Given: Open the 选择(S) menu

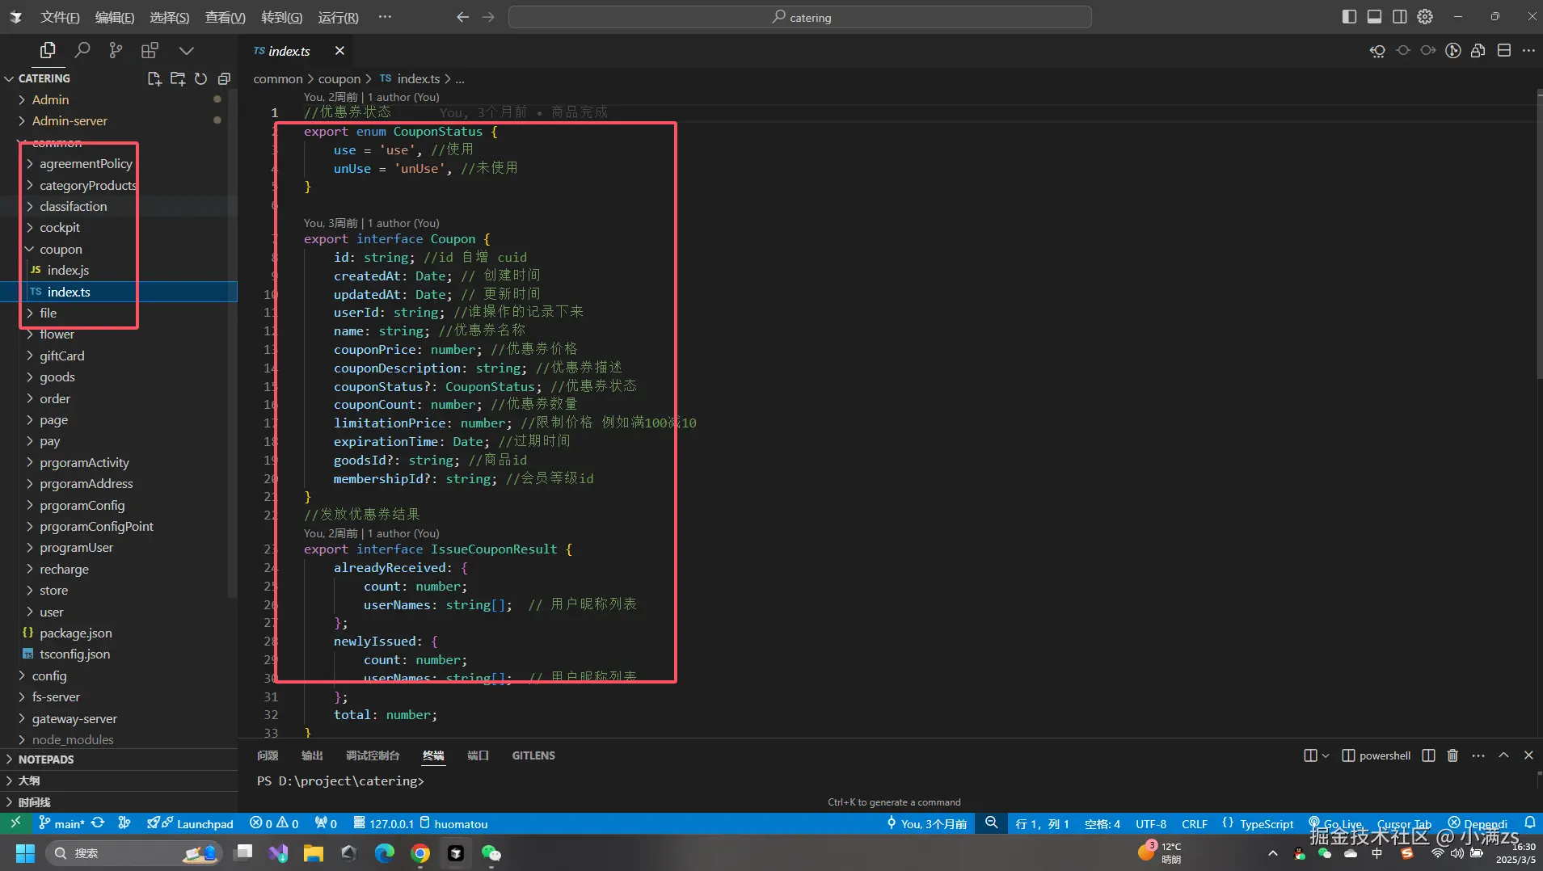Looking at the screenshot, I should coord(170,17).
